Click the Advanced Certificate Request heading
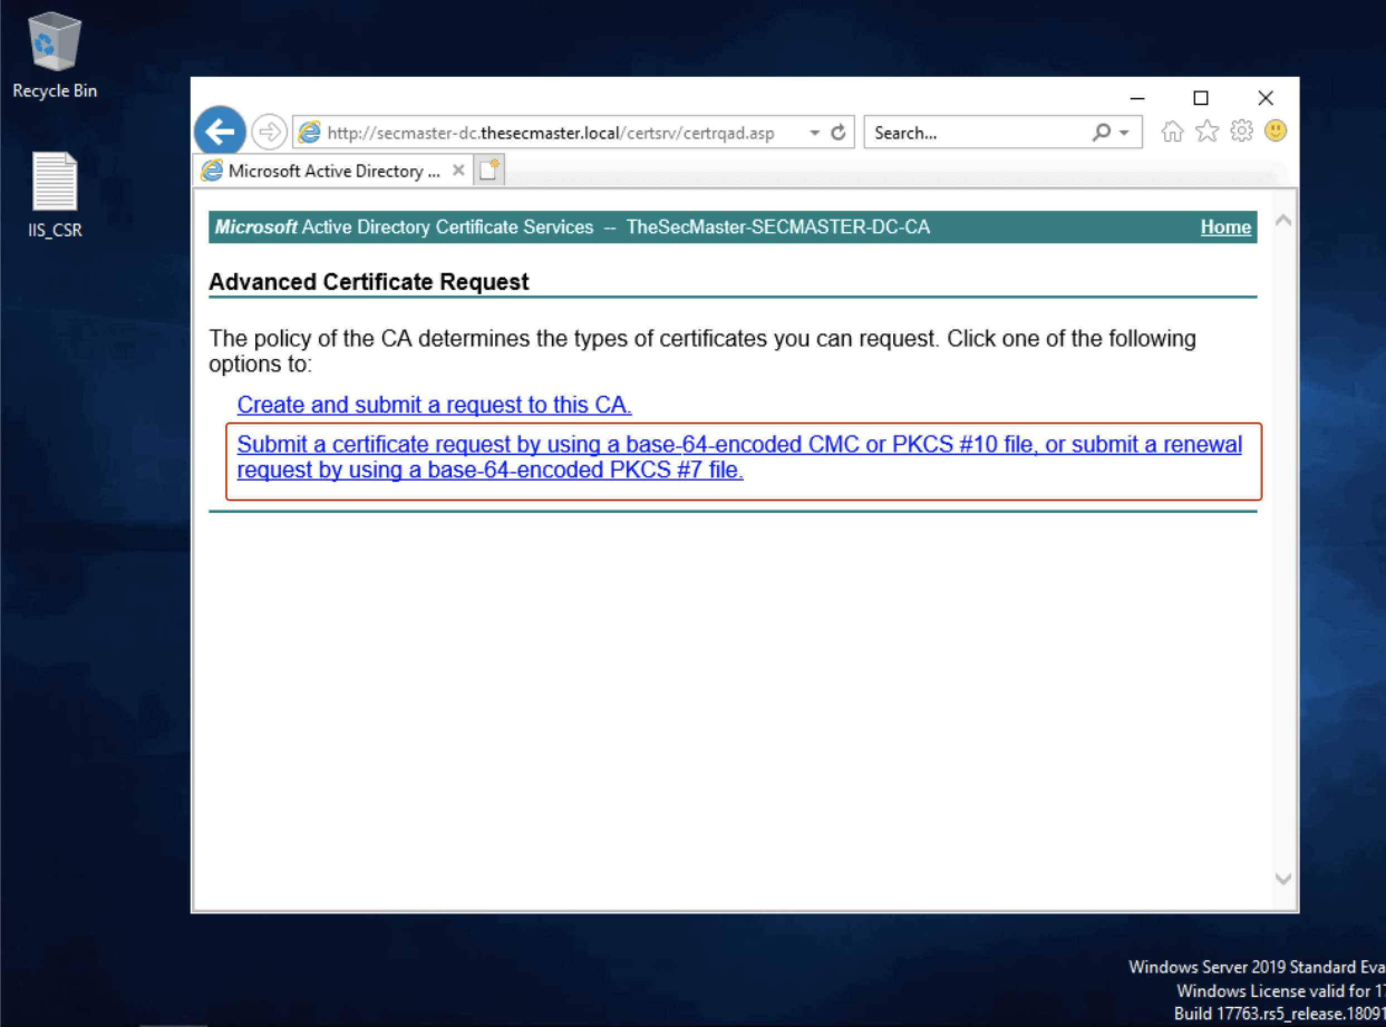This screenshot has height=1027, width=1386. 369,282
